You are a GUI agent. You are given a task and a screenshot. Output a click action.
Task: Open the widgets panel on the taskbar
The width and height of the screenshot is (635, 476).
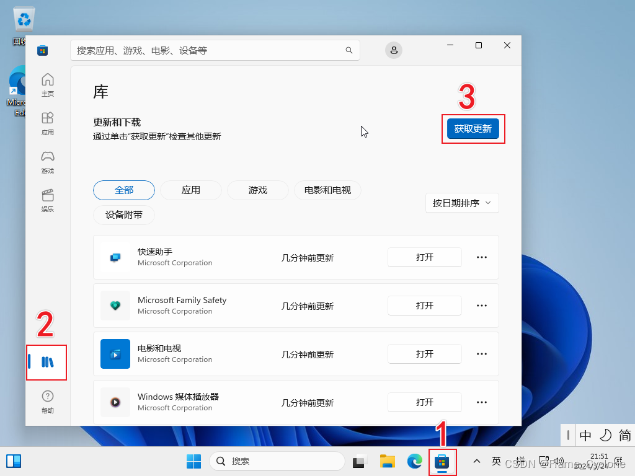coord(14,461)
